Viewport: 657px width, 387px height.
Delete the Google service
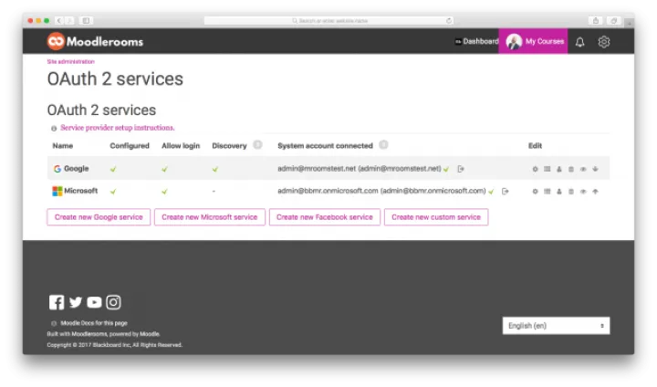tap(571, 169)
